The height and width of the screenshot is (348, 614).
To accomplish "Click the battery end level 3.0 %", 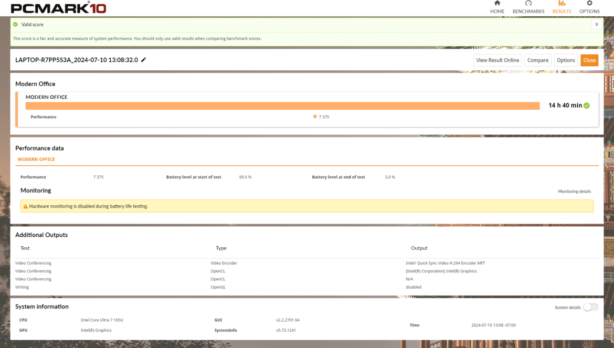I will pos(390,177).
